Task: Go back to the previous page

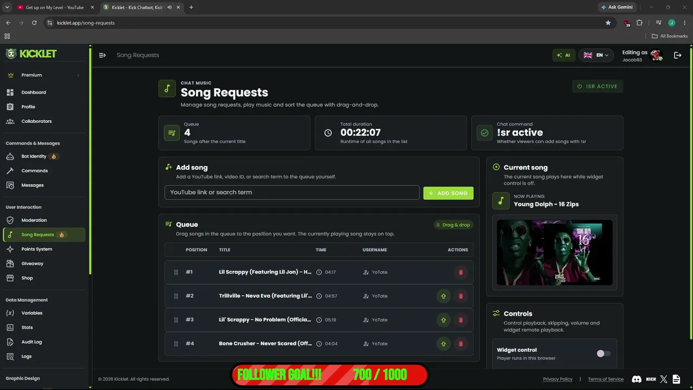Action: [8, 23]
